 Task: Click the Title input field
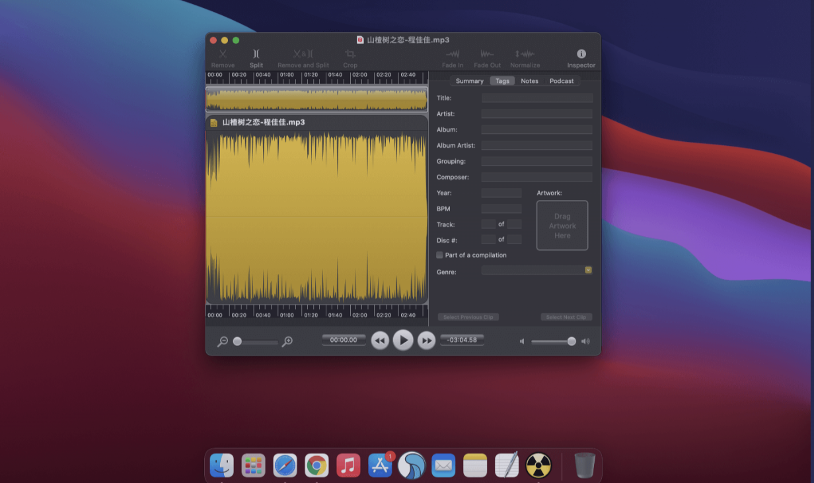pyautogui.click(x=536, y=98)
